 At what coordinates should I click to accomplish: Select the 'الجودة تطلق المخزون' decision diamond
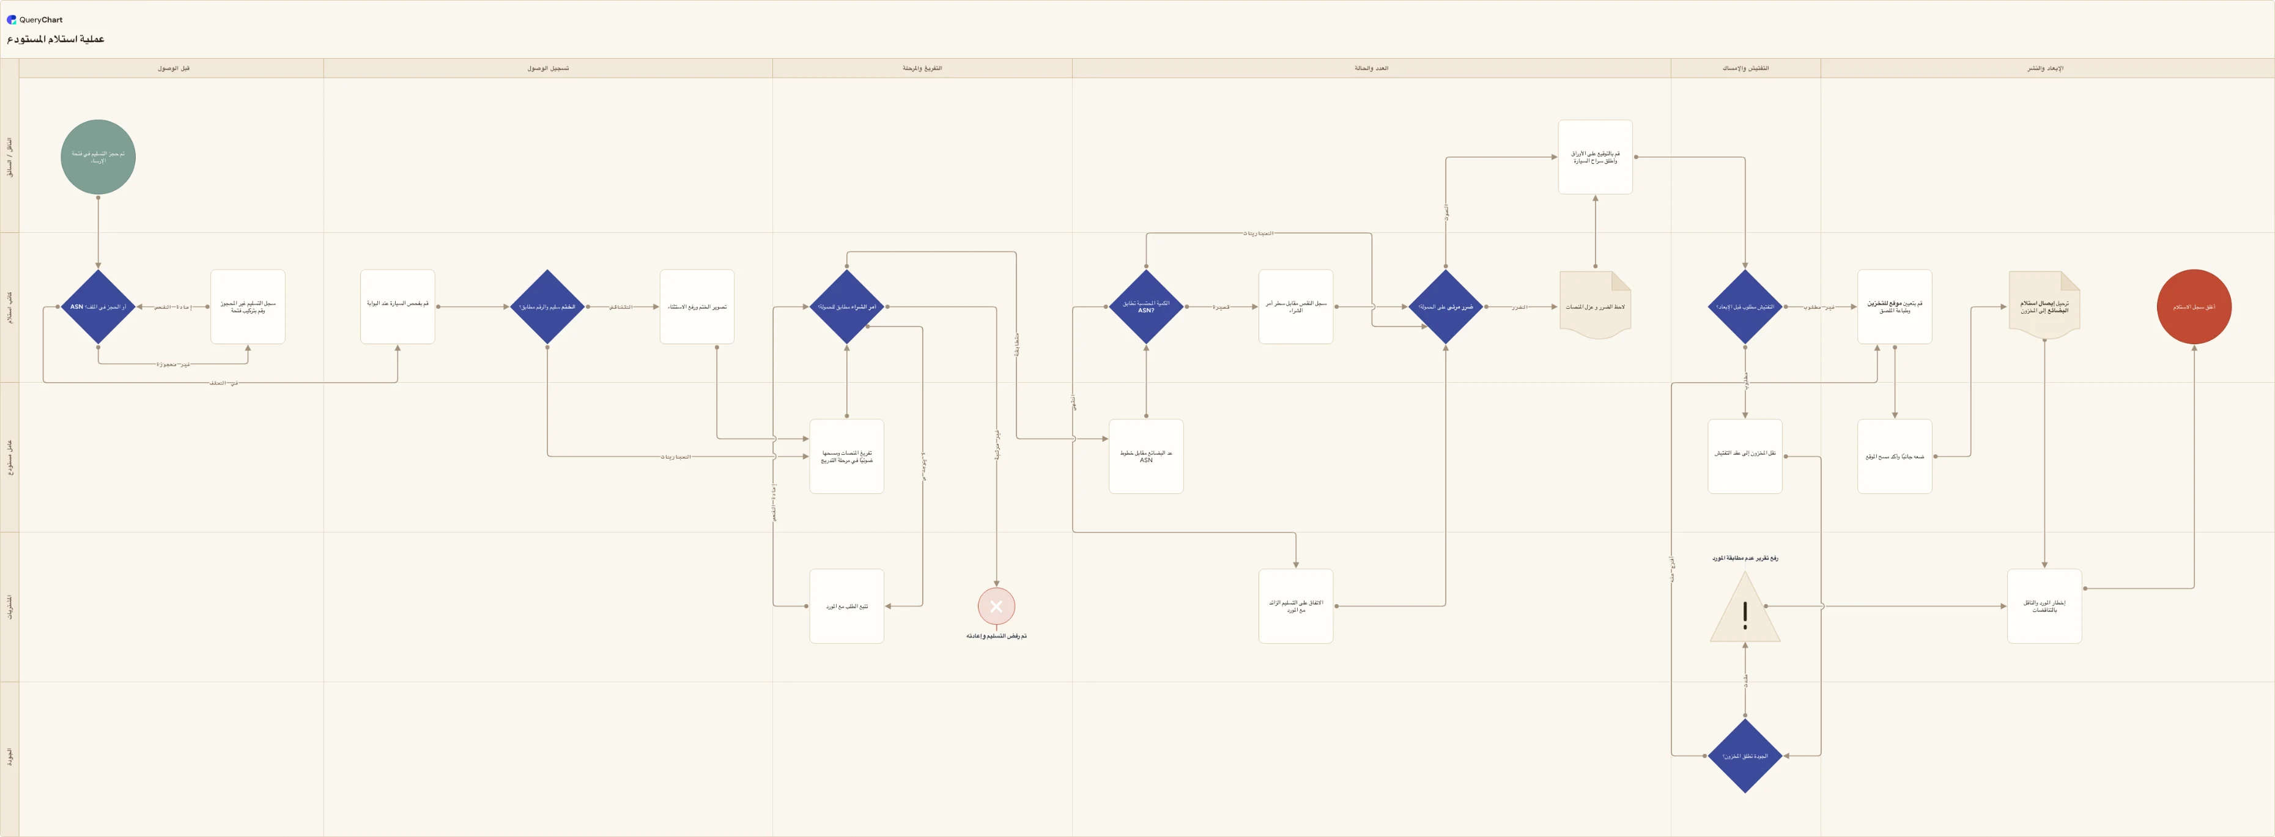(1745, 756)
